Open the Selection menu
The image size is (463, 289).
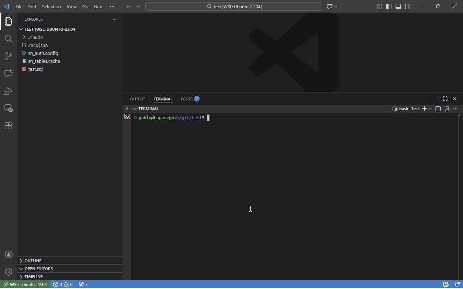pos(51,7)
